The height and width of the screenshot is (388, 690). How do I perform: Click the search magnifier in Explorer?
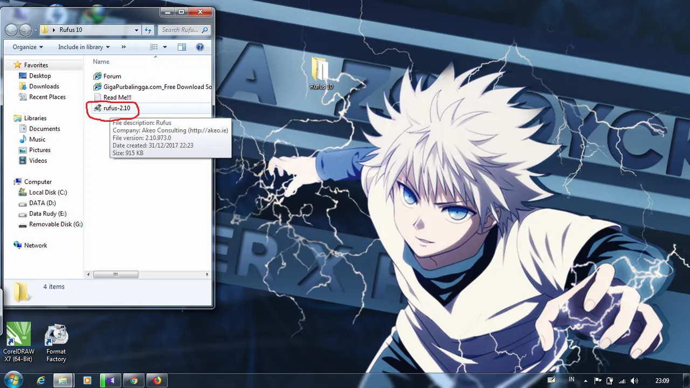click(205, 30)
